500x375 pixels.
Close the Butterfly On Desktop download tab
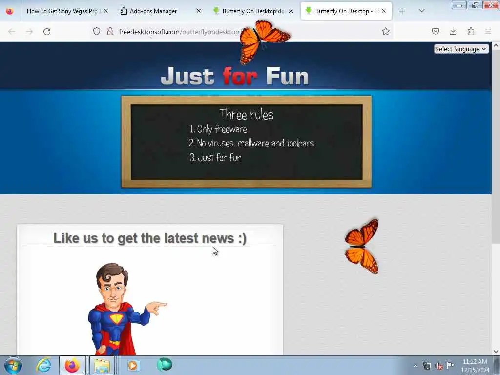tap(291, 11)
